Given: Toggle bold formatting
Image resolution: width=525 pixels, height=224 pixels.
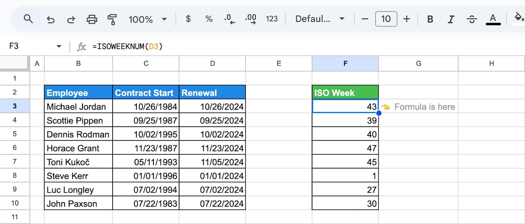Looking at the screenshot, I should pos(430,19).
